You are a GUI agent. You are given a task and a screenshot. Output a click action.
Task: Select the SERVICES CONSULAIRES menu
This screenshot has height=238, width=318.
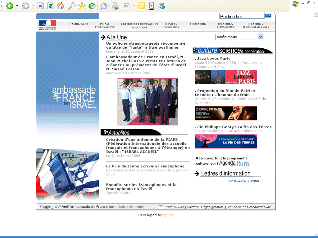171,25
